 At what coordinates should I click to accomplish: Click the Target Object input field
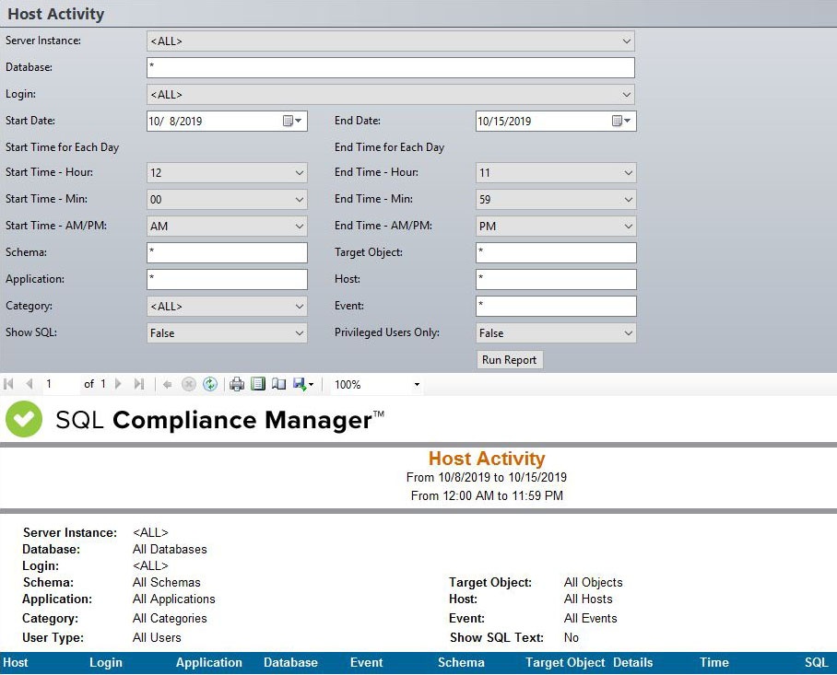[x=556, y=252]
